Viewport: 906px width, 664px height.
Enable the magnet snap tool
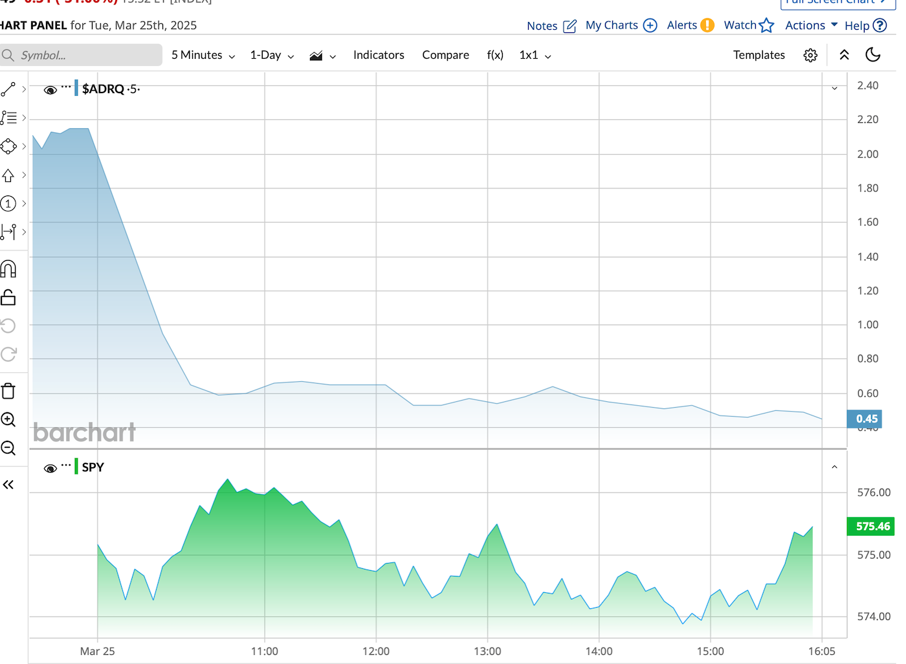click(x=8, y=269)
